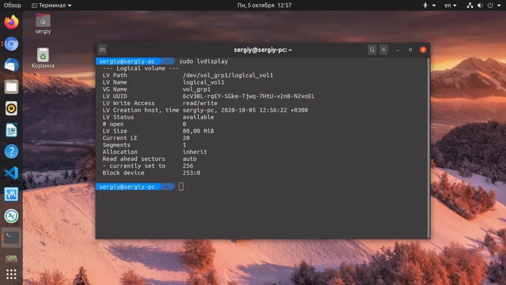Image resolution: width=506 pixels, height=285 pixels.
Task: Open the Files manager dock icon
Action: 11,87
